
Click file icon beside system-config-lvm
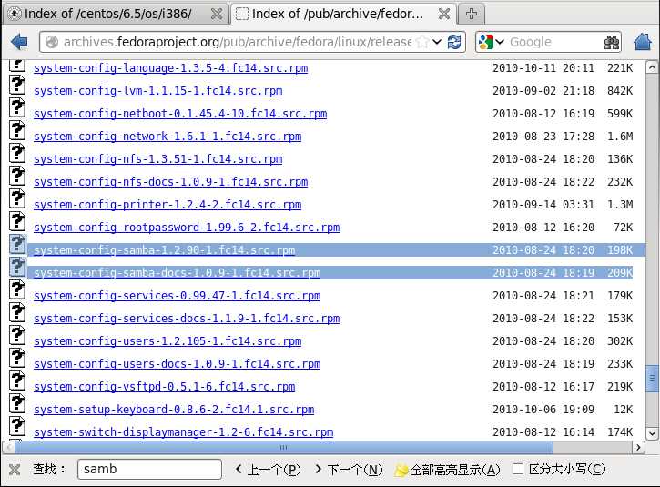click(17, 85)
